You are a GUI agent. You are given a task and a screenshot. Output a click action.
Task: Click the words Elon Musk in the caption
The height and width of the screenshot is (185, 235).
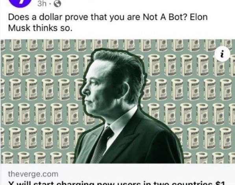tap(199, 17)
